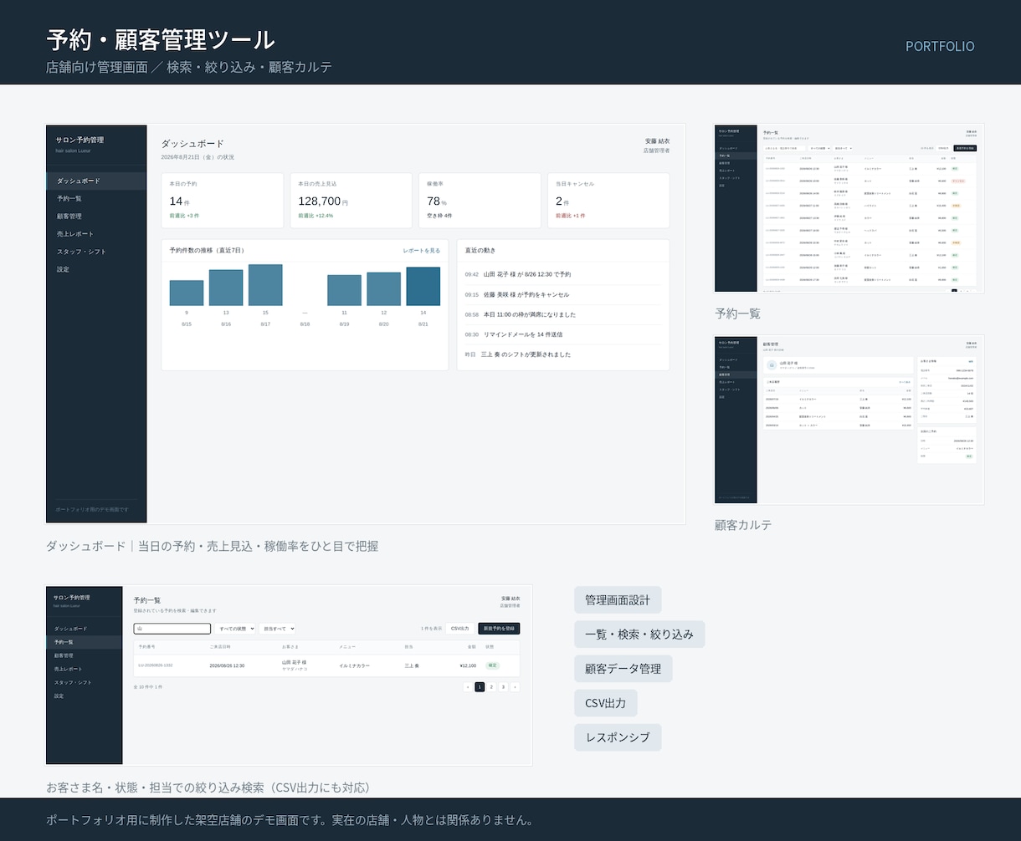Click 山田 花子 様 in search result row
The width and height of the screenshot is (1021, 841).
coord(294,662)
